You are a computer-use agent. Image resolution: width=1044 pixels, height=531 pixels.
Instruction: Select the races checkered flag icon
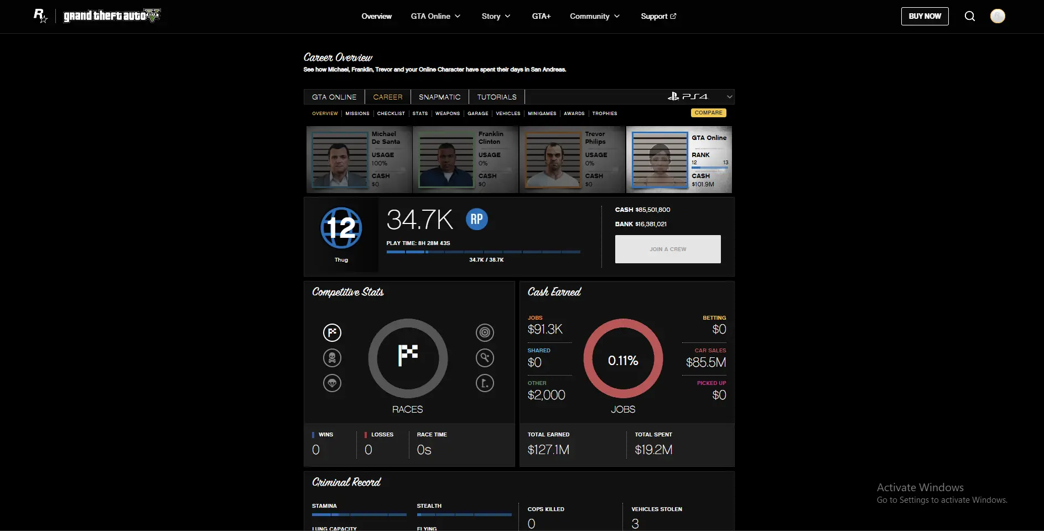point(332,332)
